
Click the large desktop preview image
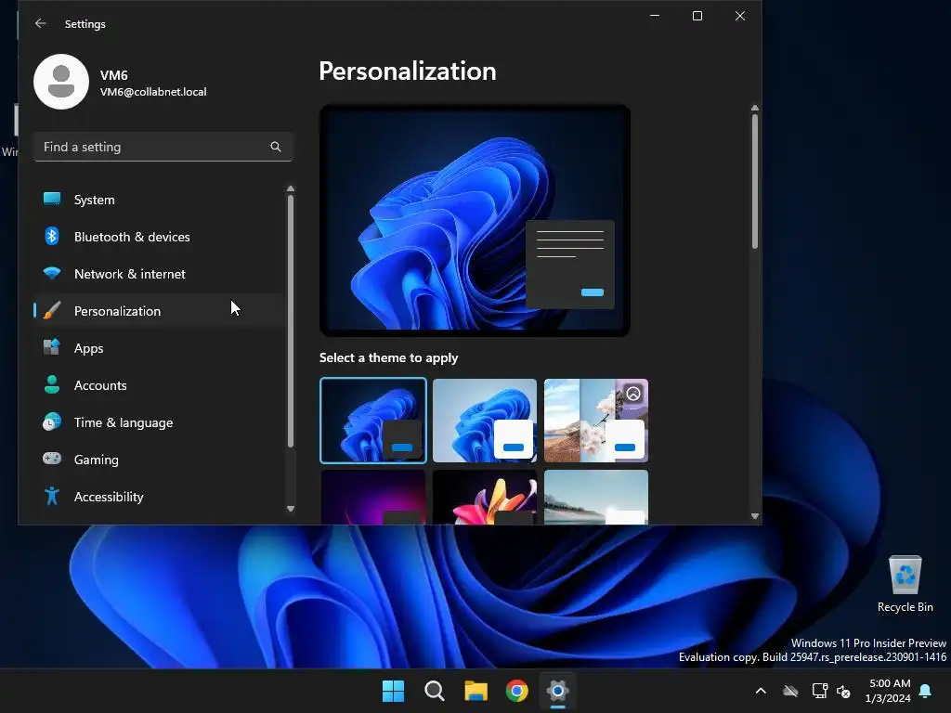pos(475,220)
